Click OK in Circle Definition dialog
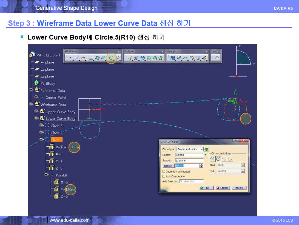This screenshot has width=299, height=225. coord(206,188)
